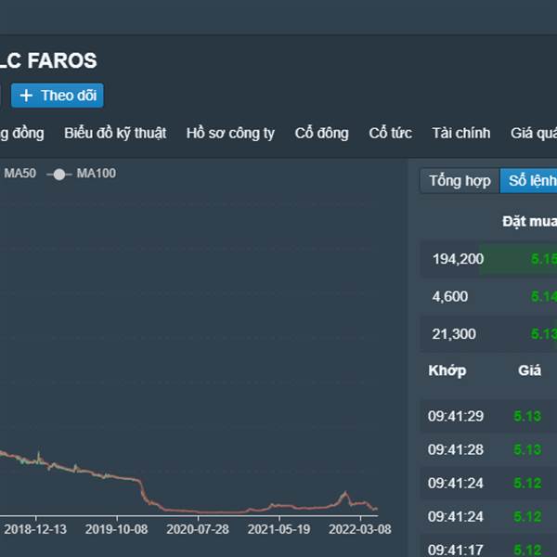Click the 194,200 bid volume cell
557x557 pixels.
(x=458, y=259)
